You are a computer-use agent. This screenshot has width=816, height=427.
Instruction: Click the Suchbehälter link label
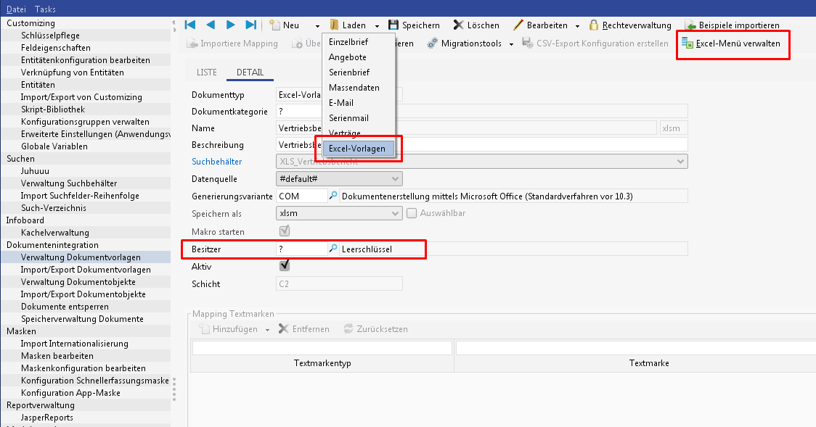(216, 161)
